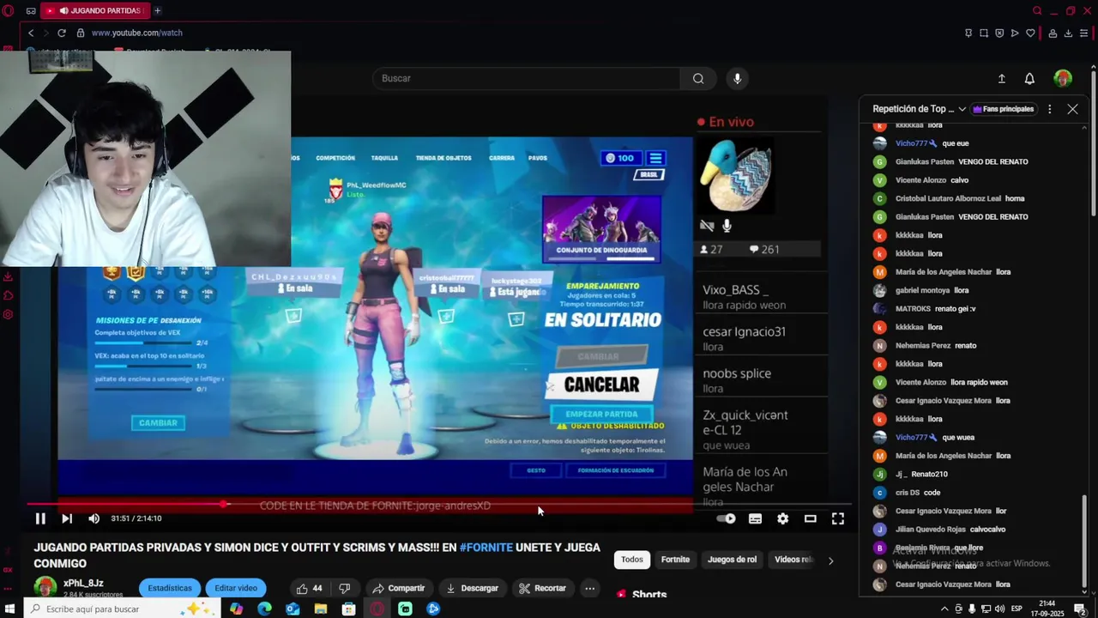Image resolution: width=1098 pixels, height=618 pixels.
Task: Click the Fans principales badge
Action: point(1004,109)
